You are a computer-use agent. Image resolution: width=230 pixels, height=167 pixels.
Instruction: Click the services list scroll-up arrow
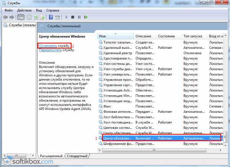coord(226,36)
